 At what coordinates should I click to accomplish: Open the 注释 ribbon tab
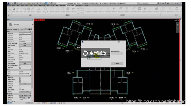click(x=31, y=6)
